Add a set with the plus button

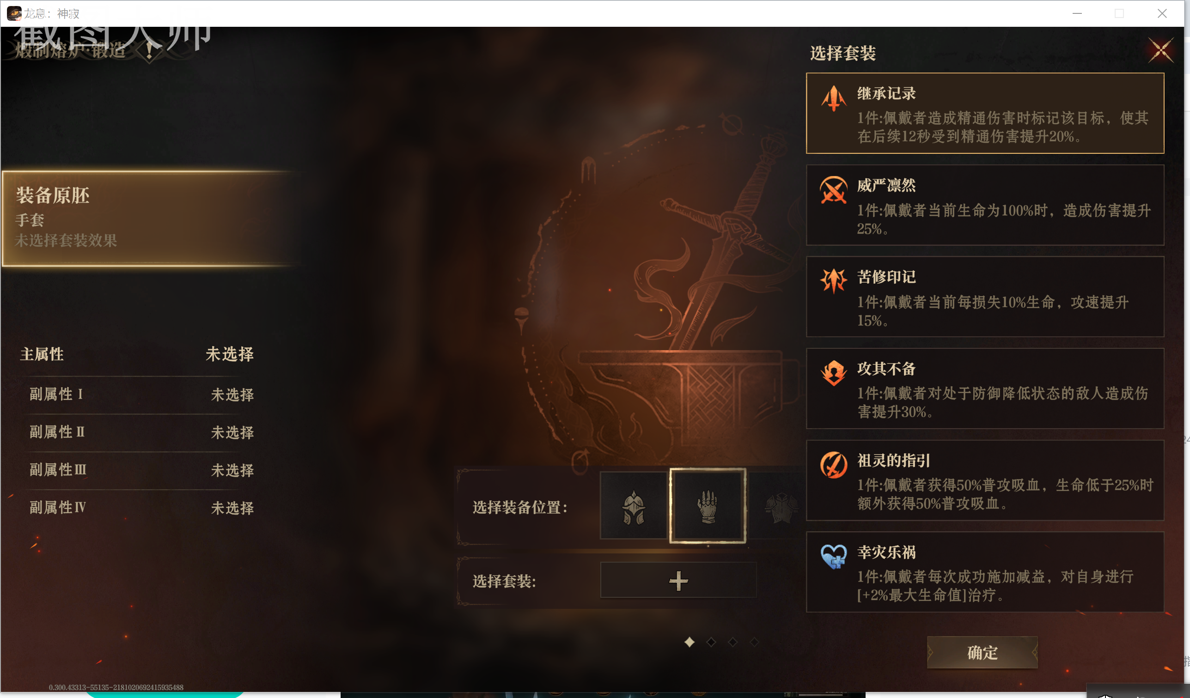pos(678,581)
